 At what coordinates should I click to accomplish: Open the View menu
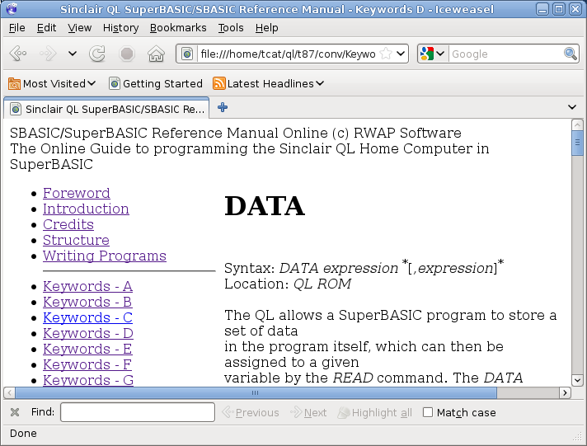79,28
